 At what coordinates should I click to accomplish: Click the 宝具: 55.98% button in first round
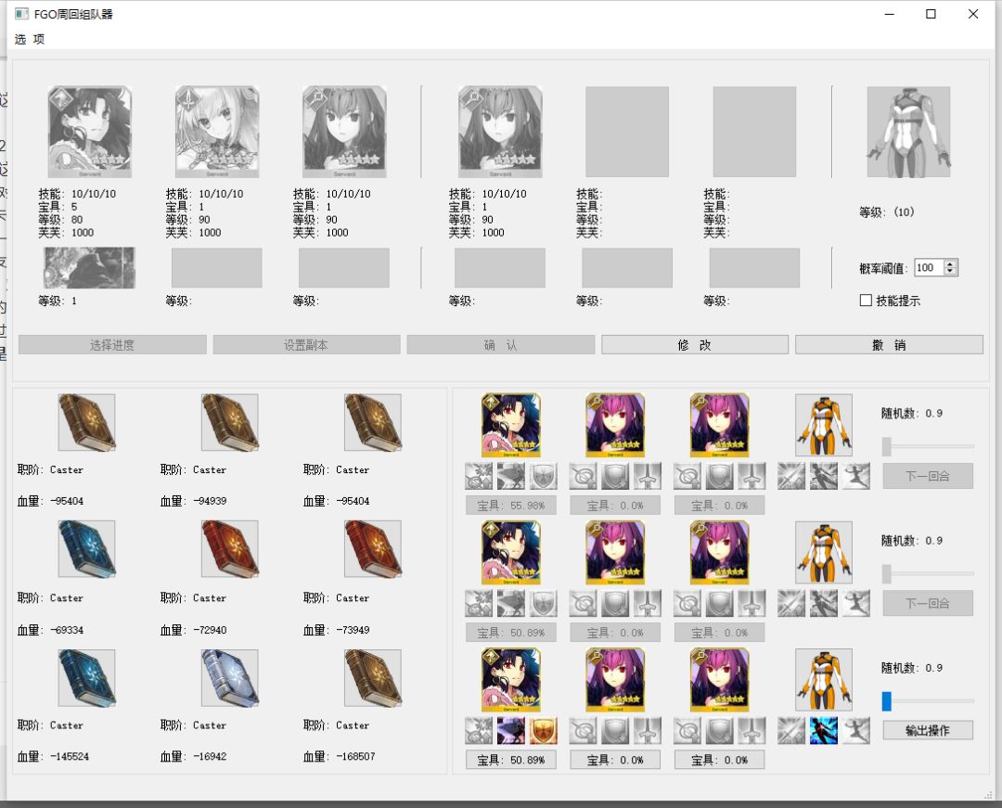click(510, 506)
